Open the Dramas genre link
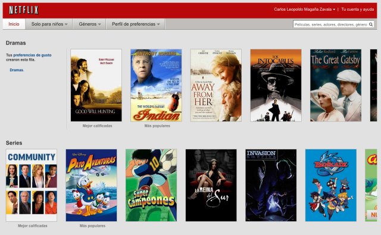This screenshot has height=235, width=381. (x=17, y=70)
